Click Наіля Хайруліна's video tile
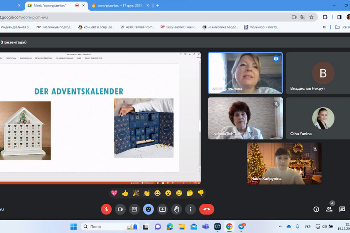 pyautogui.click(x=284, y=163)
